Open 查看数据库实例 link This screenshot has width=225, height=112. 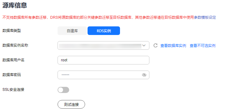tap(173, 46)
